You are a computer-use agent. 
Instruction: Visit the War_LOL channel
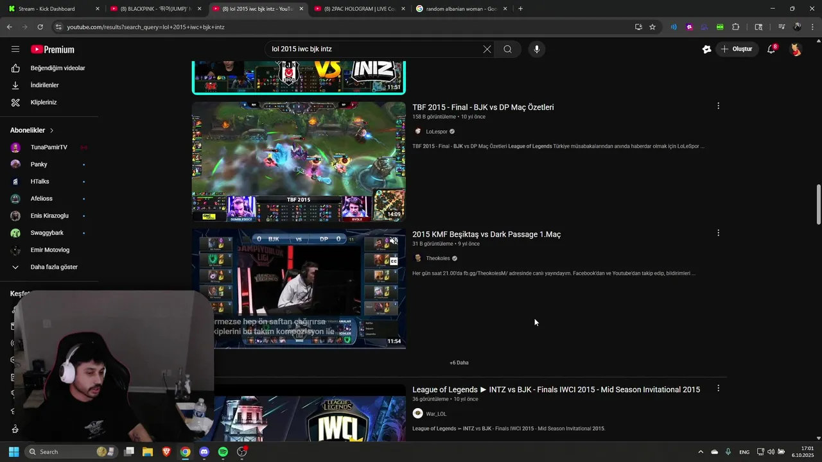436,414
